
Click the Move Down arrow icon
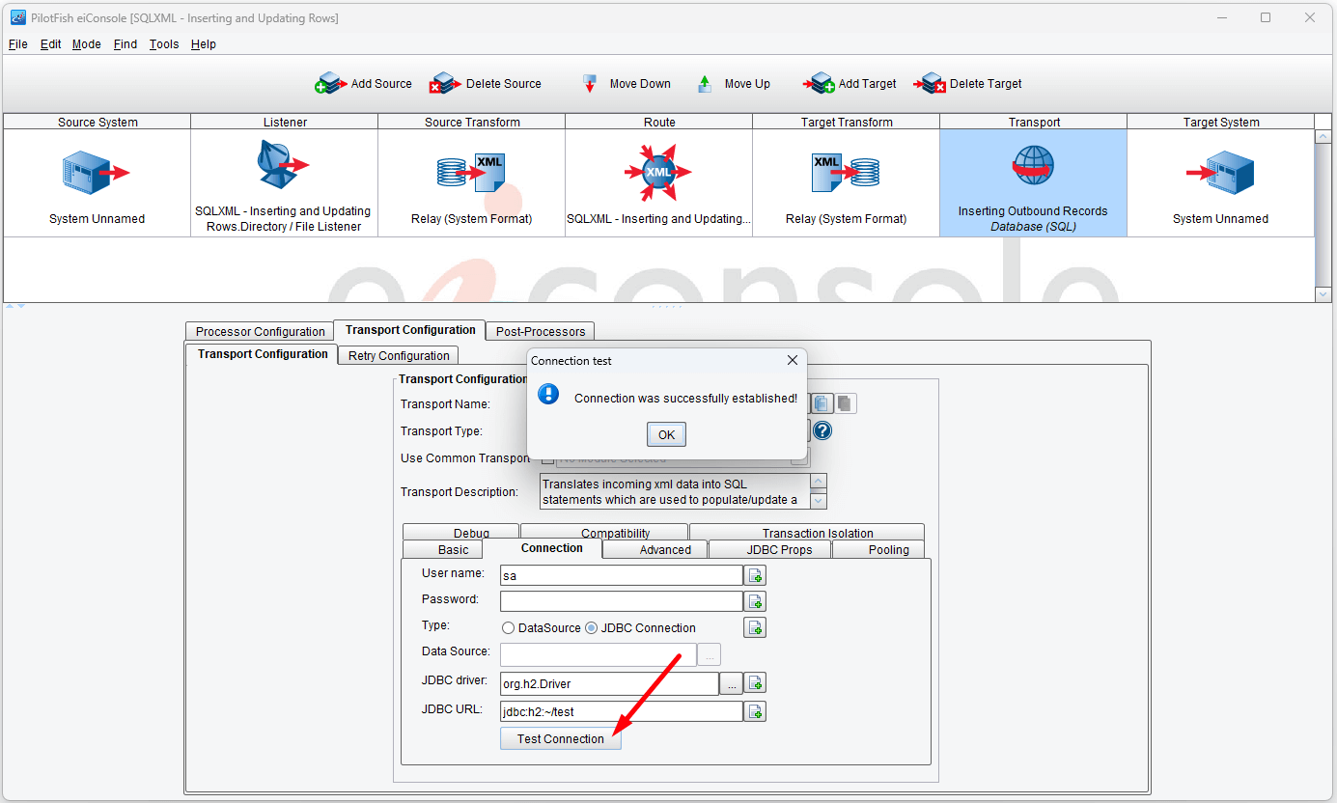[x=590, y=84]
